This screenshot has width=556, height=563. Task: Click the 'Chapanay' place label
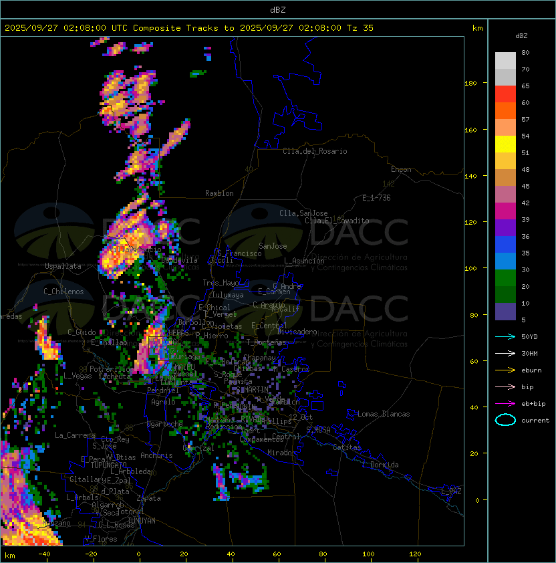259,358
